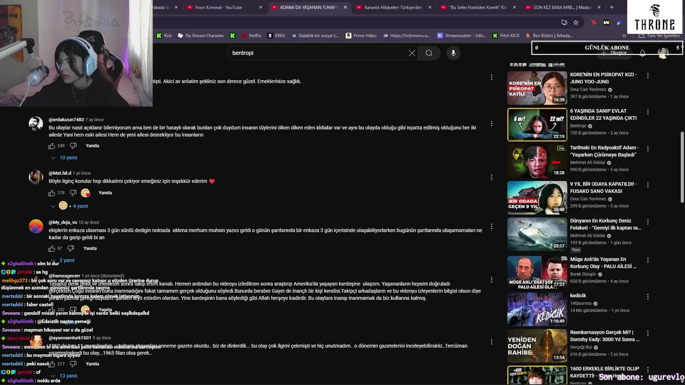The height and width of the screenshot is (385, 685).
Task: Reply to the @My_deja_vu comment via Yanıtla
Action: 90,249
